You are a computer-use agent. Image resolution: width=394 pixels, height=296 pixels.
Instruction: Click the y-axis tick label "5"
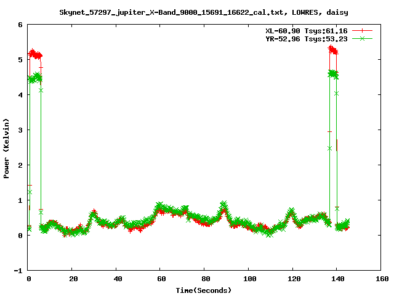click(20, 60)
